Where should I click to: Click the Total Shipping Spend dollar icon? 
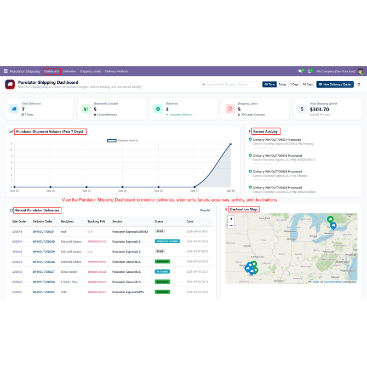click(x=302, y=109)
